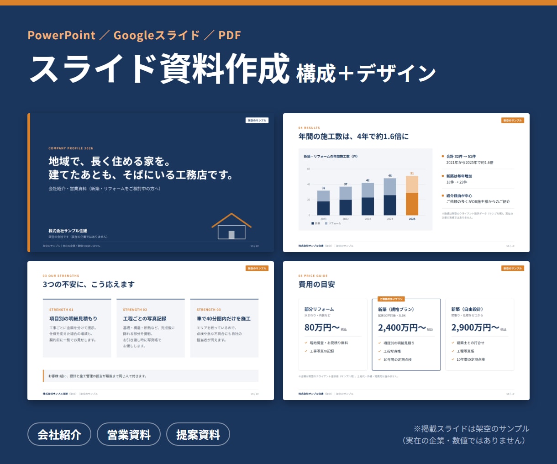Click the checkmark beside 項目別の明細見積り
This screenshot has height=464, width=557.
pyautogui.click(x=379, y=343)
